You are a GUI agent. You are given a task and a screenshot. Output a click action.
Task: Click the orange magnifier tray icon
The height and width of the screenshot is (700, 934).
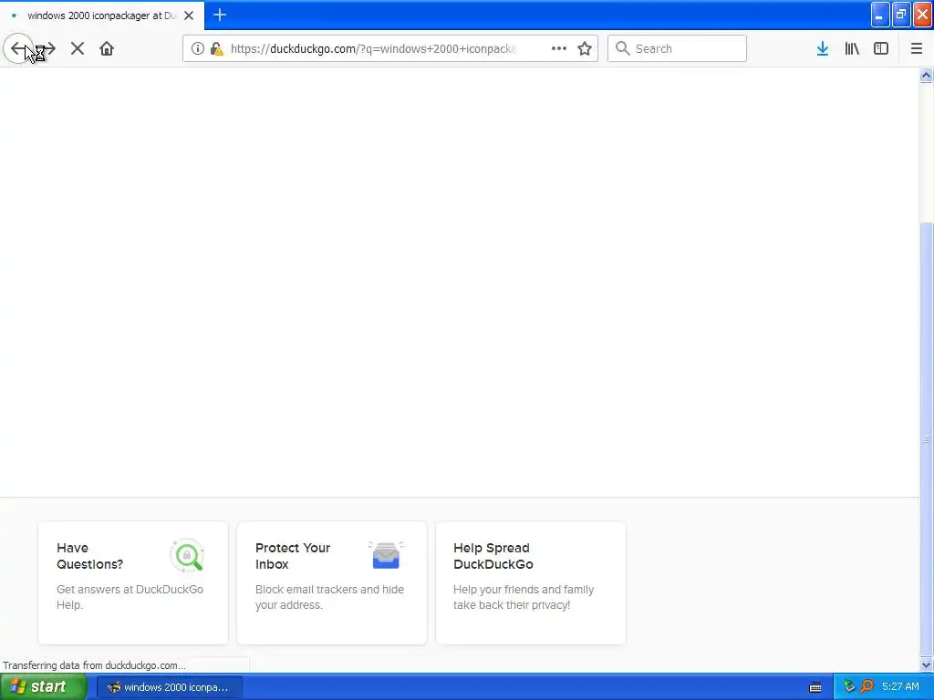pyautogui.click(x=867, y=687)
